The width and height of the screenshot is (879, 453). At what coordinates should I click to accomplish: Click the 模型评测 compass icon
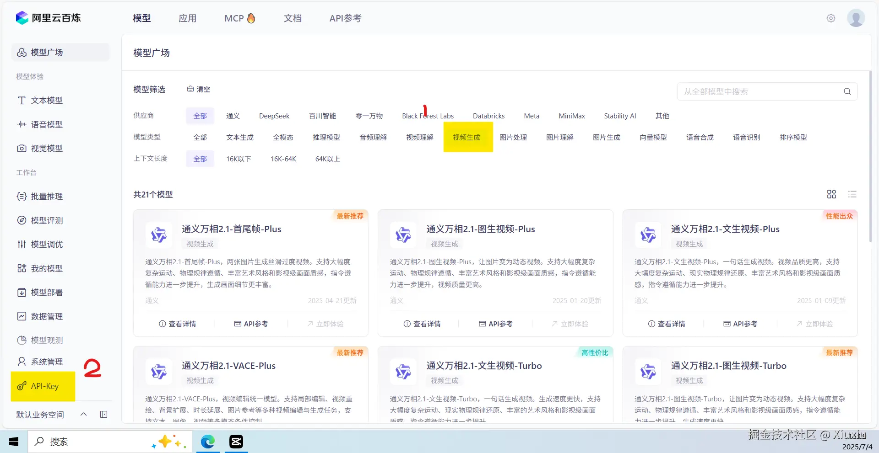[x=22, y=220]
